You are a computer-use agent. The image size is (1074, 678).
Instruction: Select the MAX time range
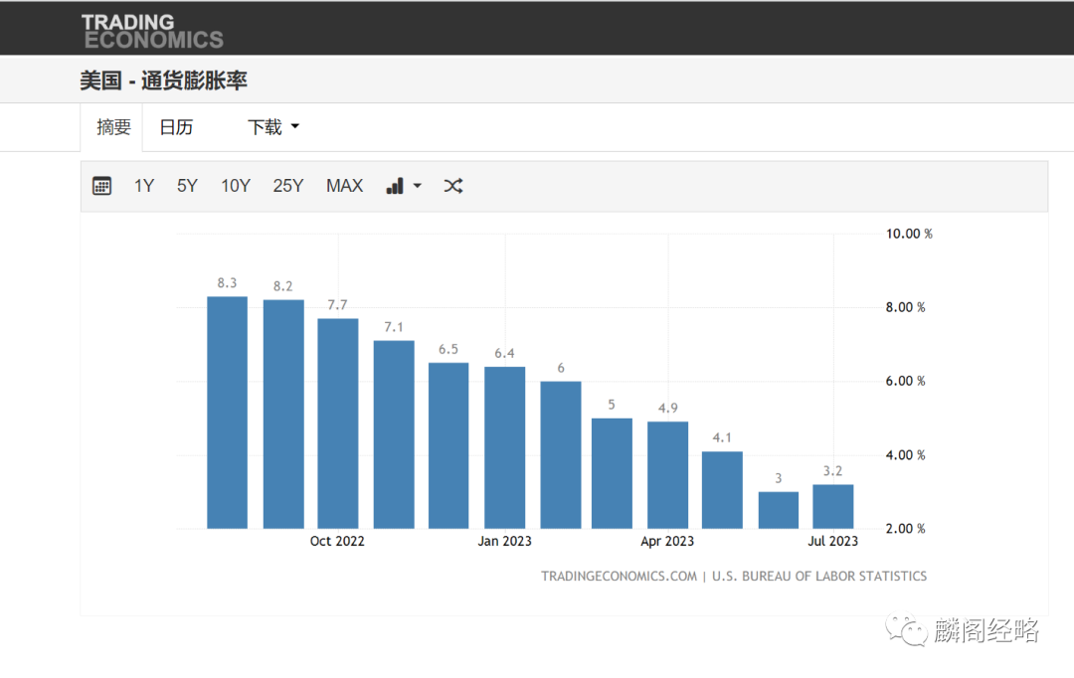[x=344, y=186]
